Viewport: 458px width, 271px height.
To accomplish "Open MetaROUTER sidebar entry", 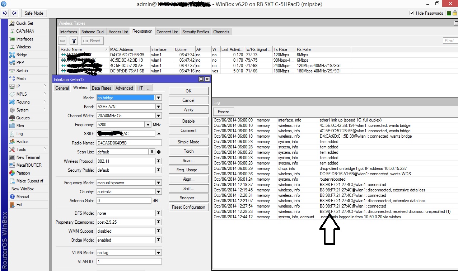I will tap(28, 165).
